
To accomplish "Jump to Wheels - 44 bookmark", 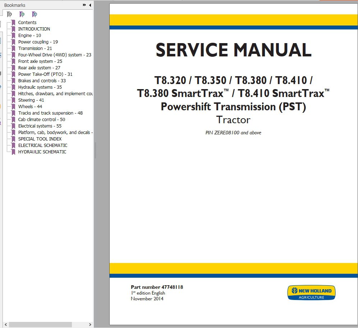I will (30, 107).
